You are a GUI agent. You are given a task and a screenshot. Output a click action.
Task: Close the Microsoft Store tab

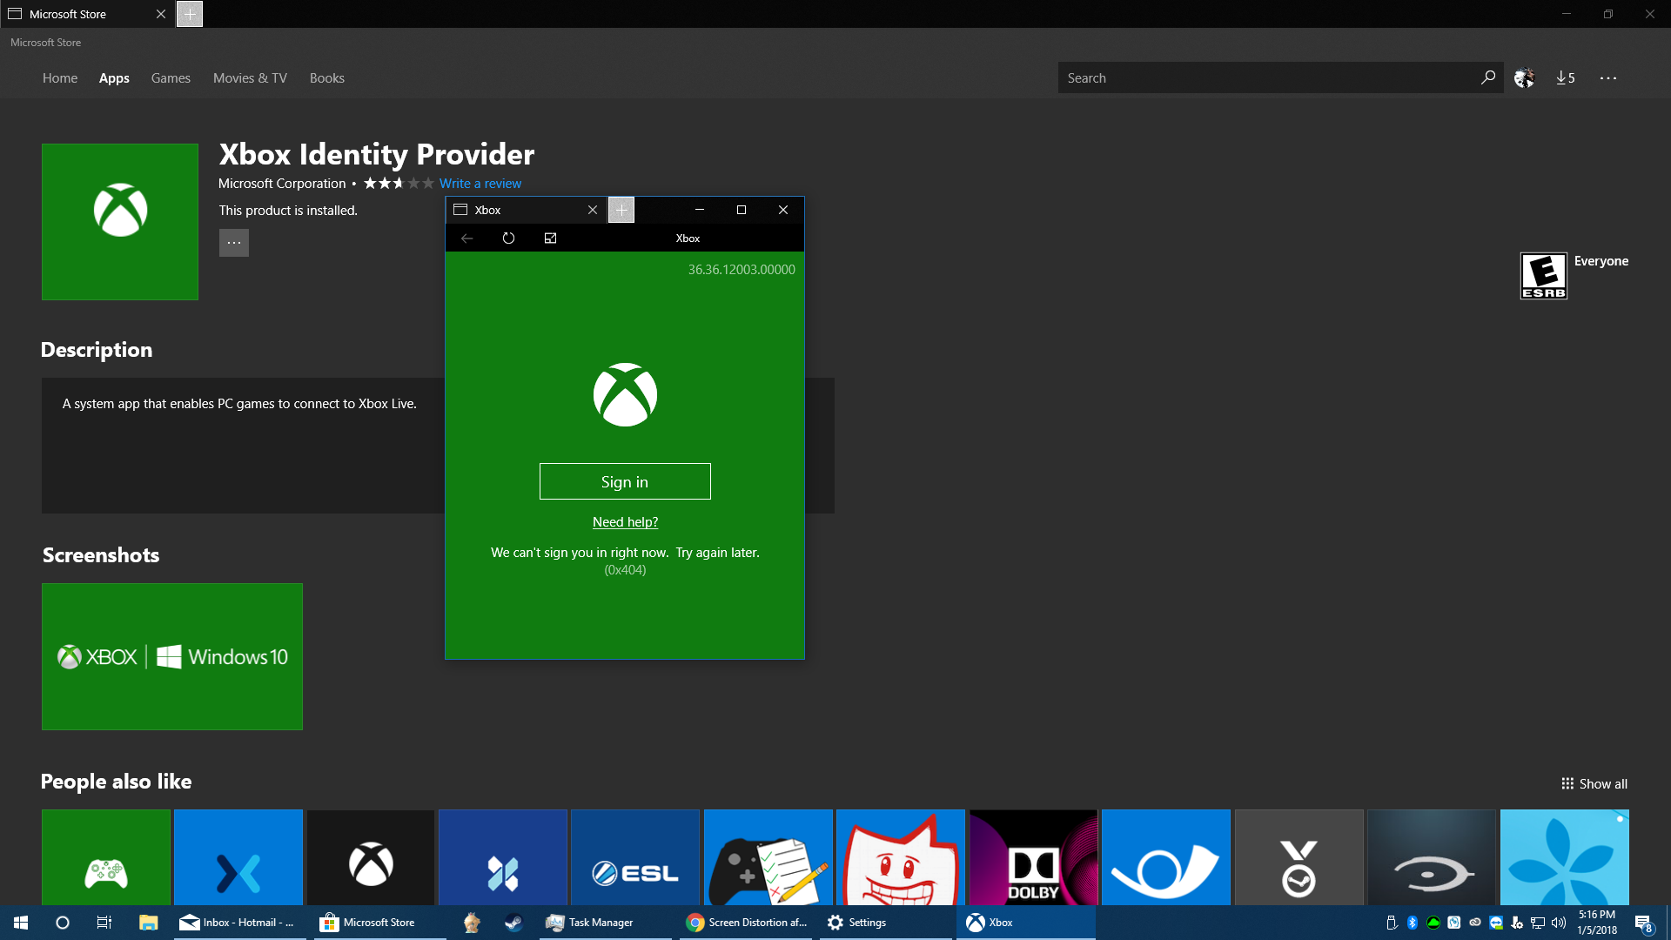(161, 14)
